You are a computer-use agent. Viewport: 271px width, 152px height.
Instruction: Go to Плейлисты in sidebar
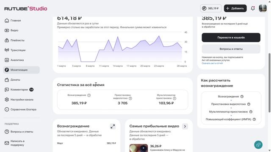point(17,41)
